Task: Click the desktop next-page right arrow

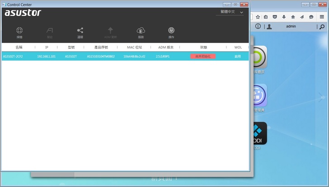Action: (321, 96)
